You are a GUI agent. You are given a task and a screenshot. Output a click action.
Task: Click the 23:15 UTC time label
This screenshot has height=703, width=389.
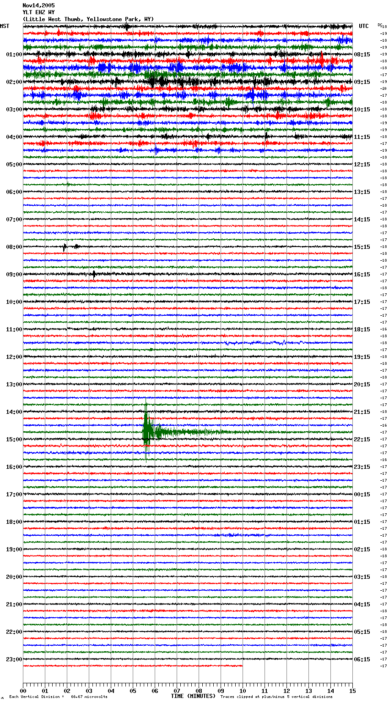pyautogui.click(x=362, y=467)
